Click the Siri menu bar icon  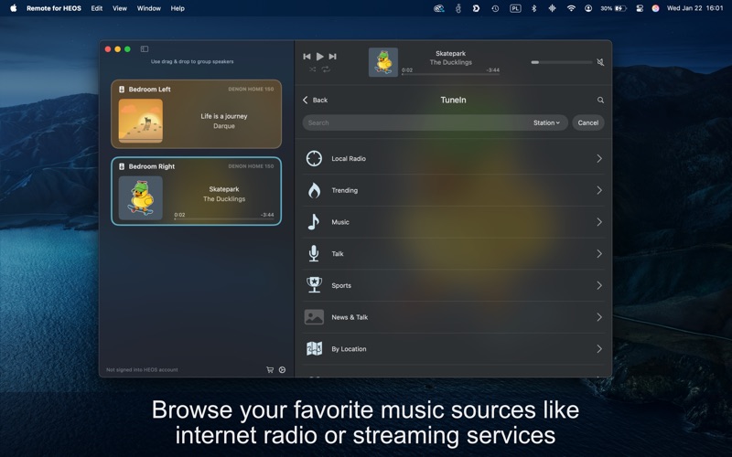click(x=655, y=8)
